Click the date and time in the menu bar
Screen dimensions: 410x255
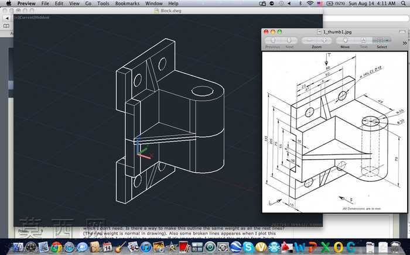click(372, 4)
